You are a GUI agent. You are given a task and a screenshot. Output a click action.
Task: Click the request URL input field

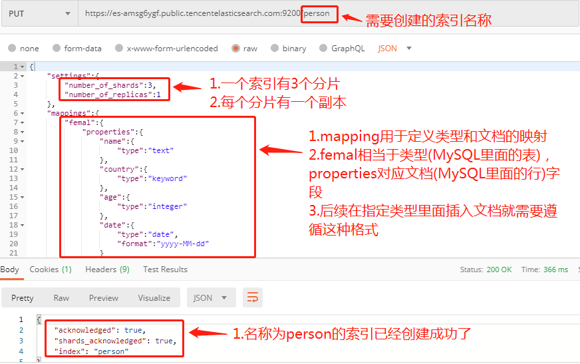[x=329, y=14]
